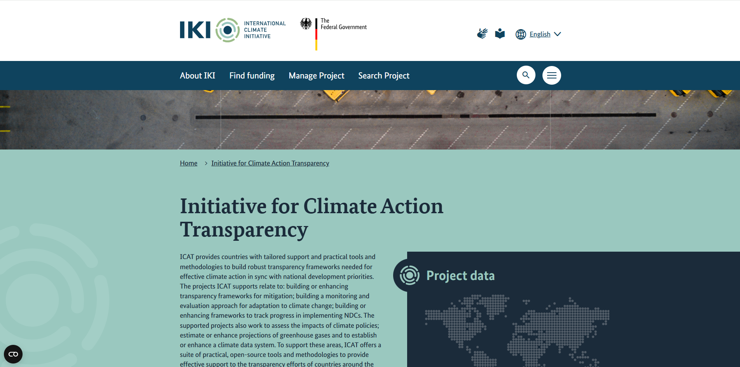
Task: Click the aerial parking lot banner image
Action: click(x=369, y=120)
